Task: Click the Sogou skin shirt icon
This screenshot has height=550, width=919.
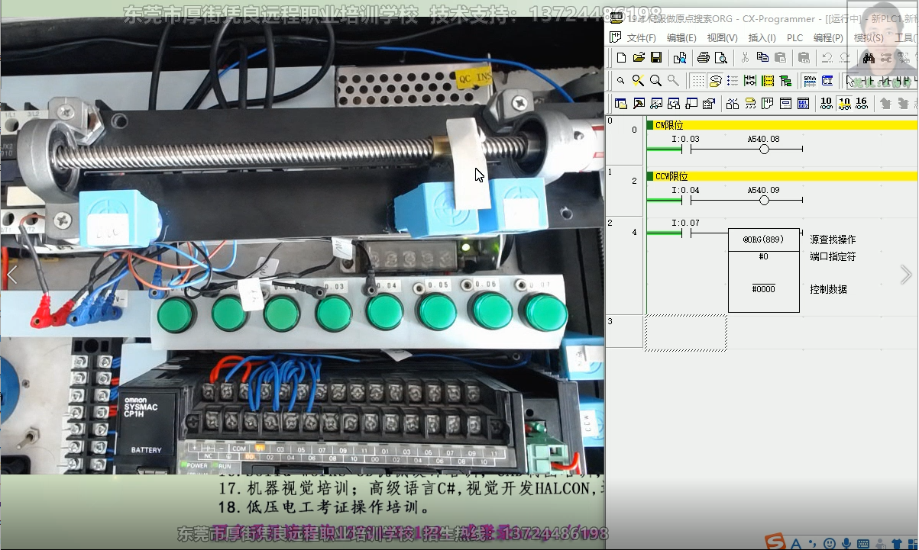Action: point(897,543)
